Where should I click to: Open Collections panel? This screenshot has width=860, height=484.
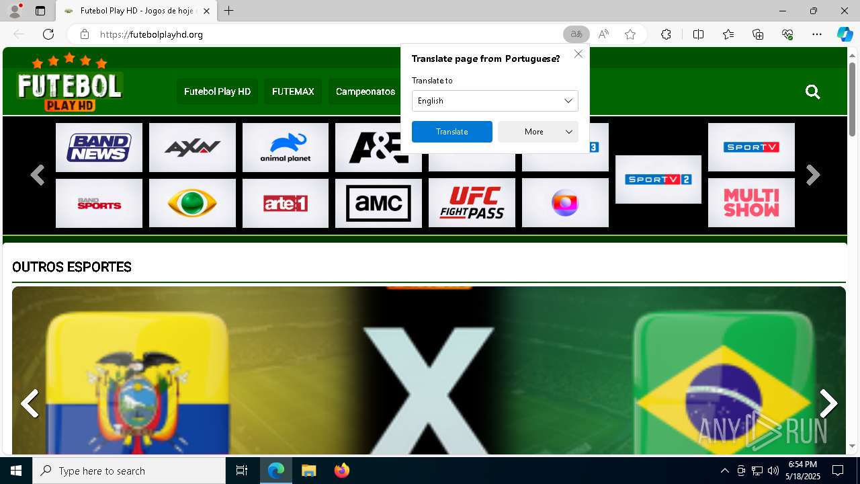pos(759,34)
